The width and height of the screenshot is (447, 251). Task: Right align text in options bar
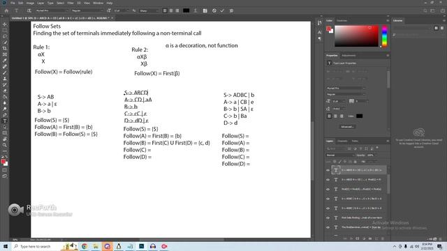click(177, 10)
